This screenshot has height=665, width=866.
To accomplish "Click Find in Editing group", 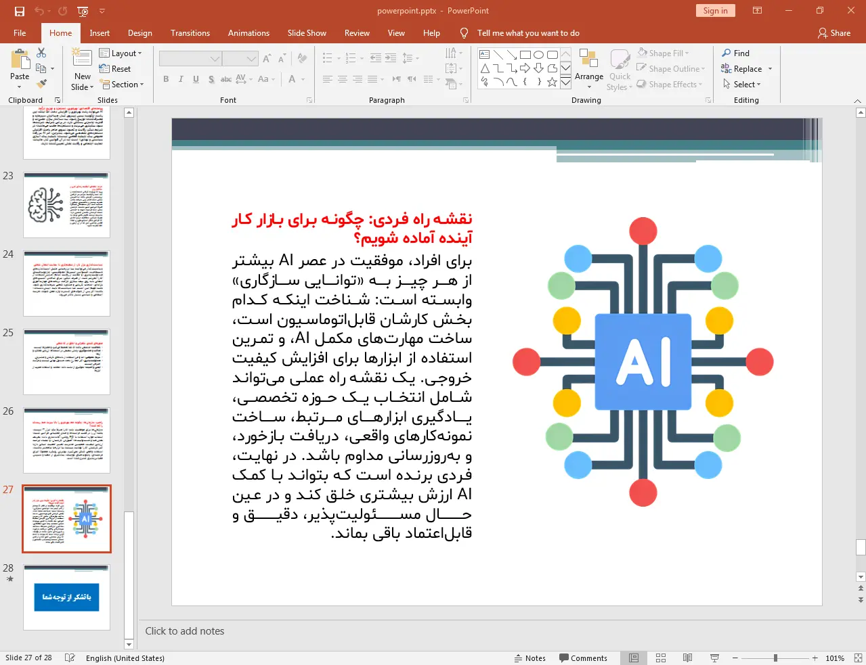I will [x=736, y=53].
